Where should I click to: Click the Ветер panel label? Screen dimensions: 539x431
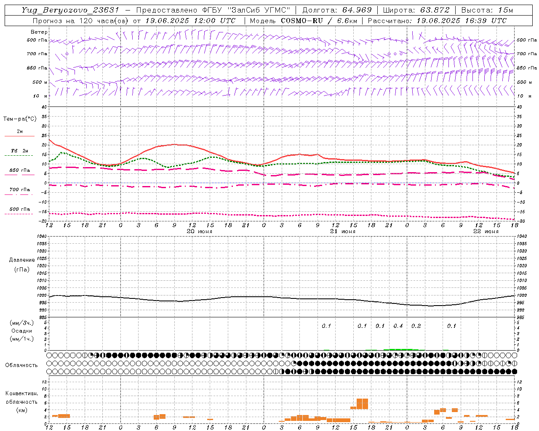click(x=39, y=32)
